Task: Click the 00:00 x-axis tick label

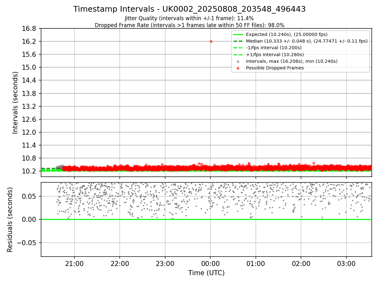Action: (210, 263)
